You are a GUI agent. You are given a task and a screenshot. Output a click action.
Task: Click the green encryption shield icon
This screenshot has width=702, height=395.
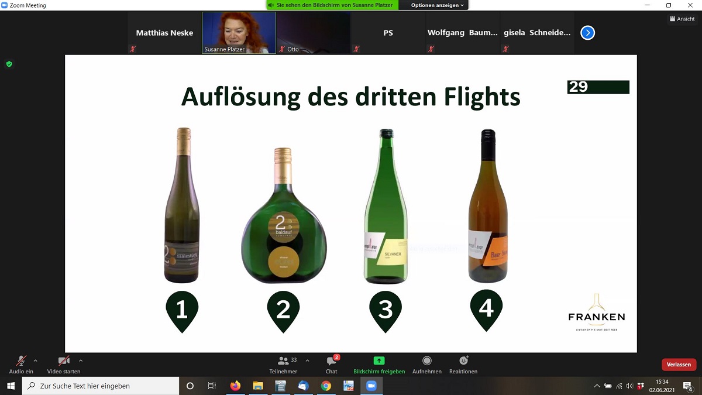[x=9, y=64]
